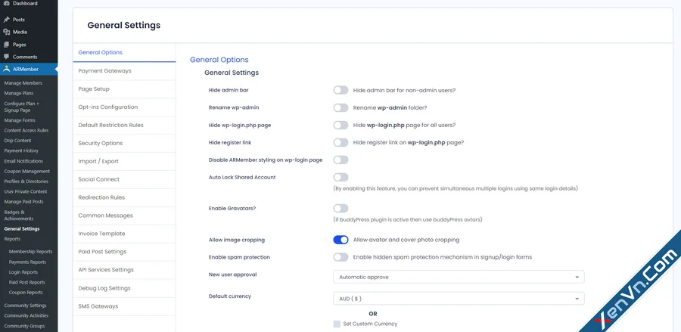The image size is (681, 332).
Task: Open the Default Restriction Rules tab
Action: pos(124,125)
